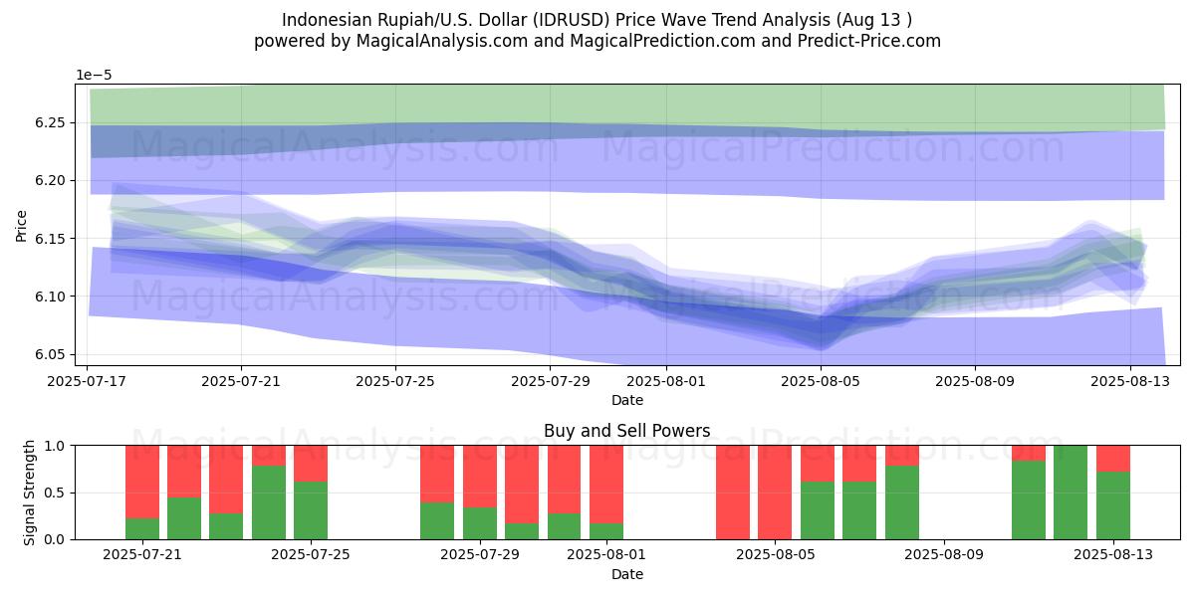Screen dimensions: 1195x597
Task: Select the buy/sell bar for 2025-08-13
Action: coord(1113,493)
